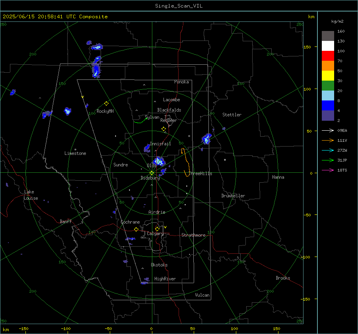Click the RedDeer town label
Viewport: 358px width, 334px height.
coord(169,120)
